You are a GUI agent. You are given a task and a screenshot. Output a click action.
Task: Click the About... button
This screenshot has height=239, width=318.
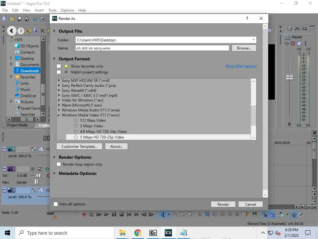(116, 147)
